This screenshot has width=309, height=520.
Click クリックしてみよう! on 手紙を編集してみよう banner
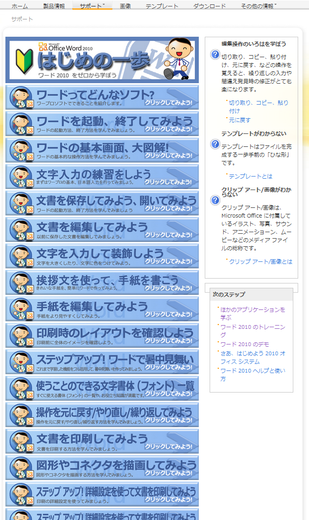click(x=168, y=314)
